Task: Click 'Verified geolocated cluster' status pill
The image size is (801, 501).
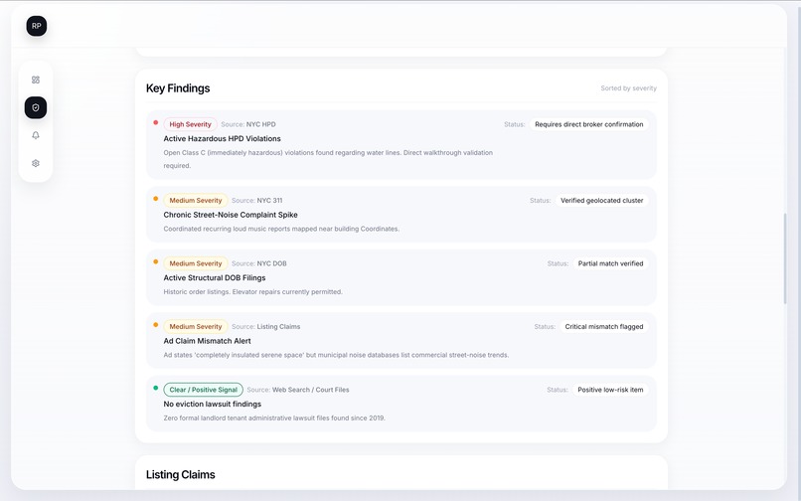Action: coord(602,201)
